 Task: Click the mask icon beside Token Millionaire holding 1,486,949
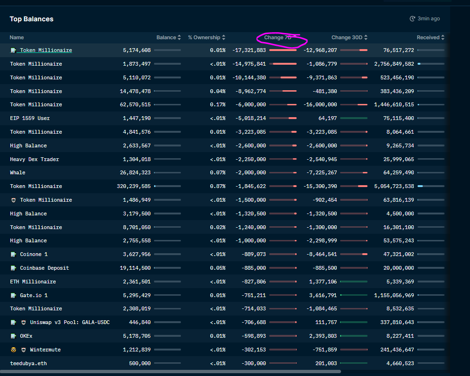pos(14,200)
